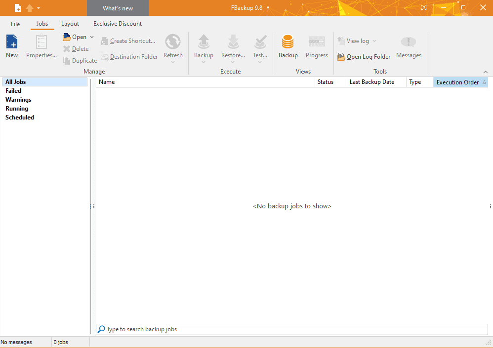Click orange up-arrow quick-access icon

coord(30,8)
